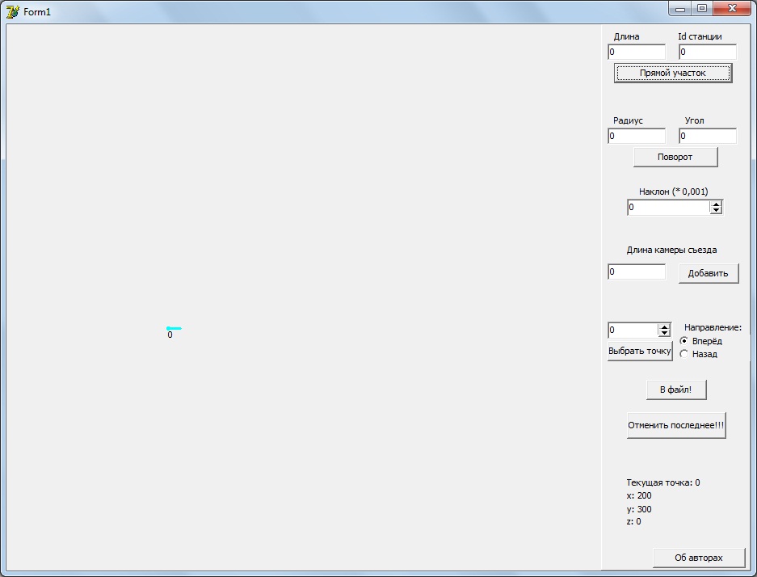Focus the Радиус text box
Image resolution: width=757 pixels, height=577 pixels.
pyautogui.click(x=637, y=136)
